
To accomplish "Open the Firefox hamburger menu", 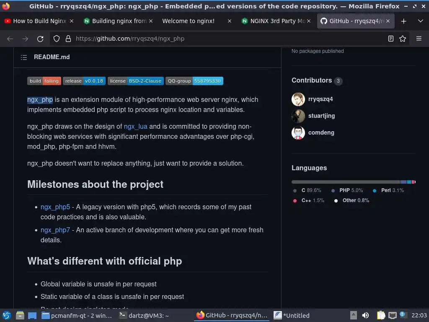I will 419,39.
